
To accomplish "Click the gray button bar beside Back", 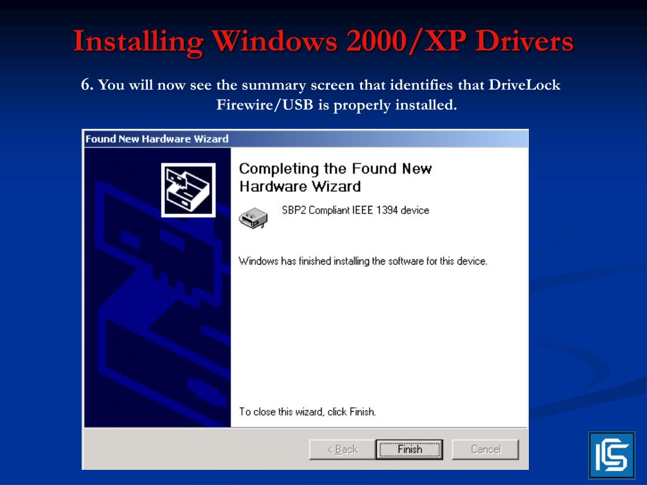I will (196, 449).
